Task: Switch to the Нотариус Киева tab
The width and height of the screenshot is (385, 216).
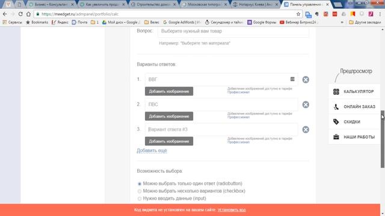Action: click(x=255, y=4)
